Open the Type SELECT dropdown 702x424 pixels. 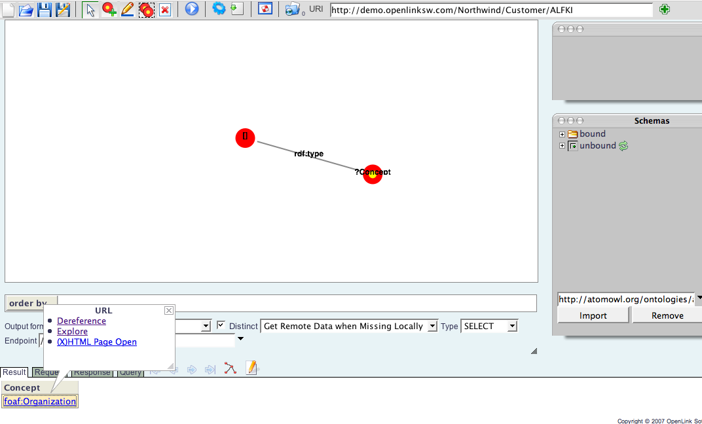[x=489, y=326]
